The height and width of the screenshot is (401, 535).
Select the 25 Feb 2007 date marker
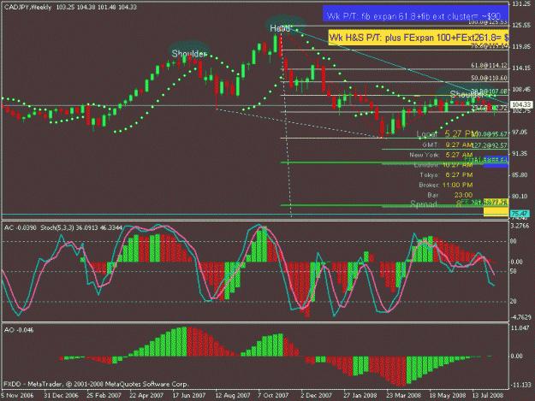[x=104, y=396]
